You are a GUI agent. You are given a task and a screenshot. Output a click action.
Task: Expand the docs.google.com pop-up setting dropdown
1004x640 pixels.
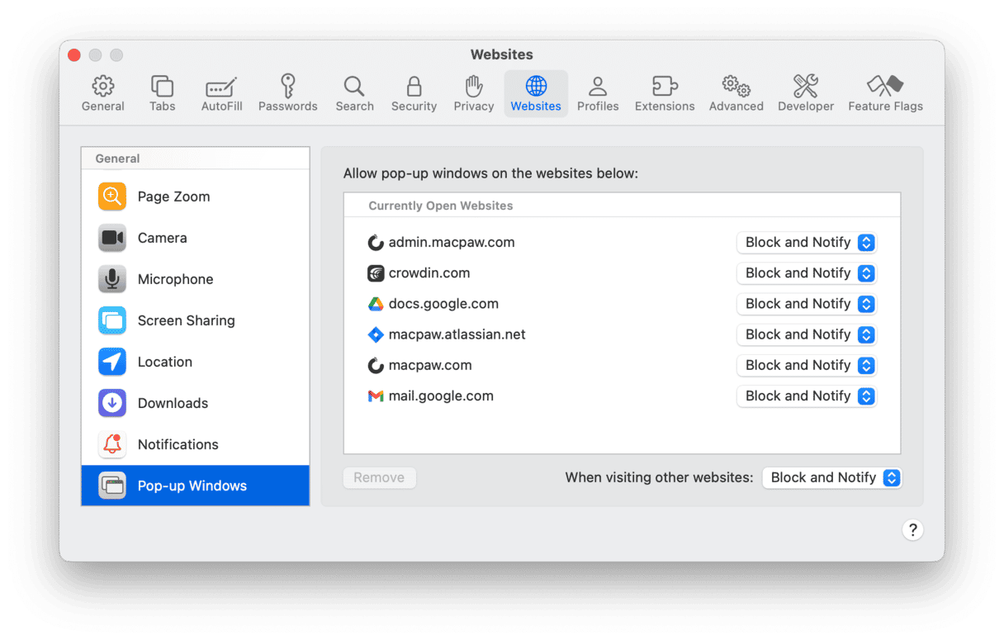pyautogui.click(x=806, y=304)
